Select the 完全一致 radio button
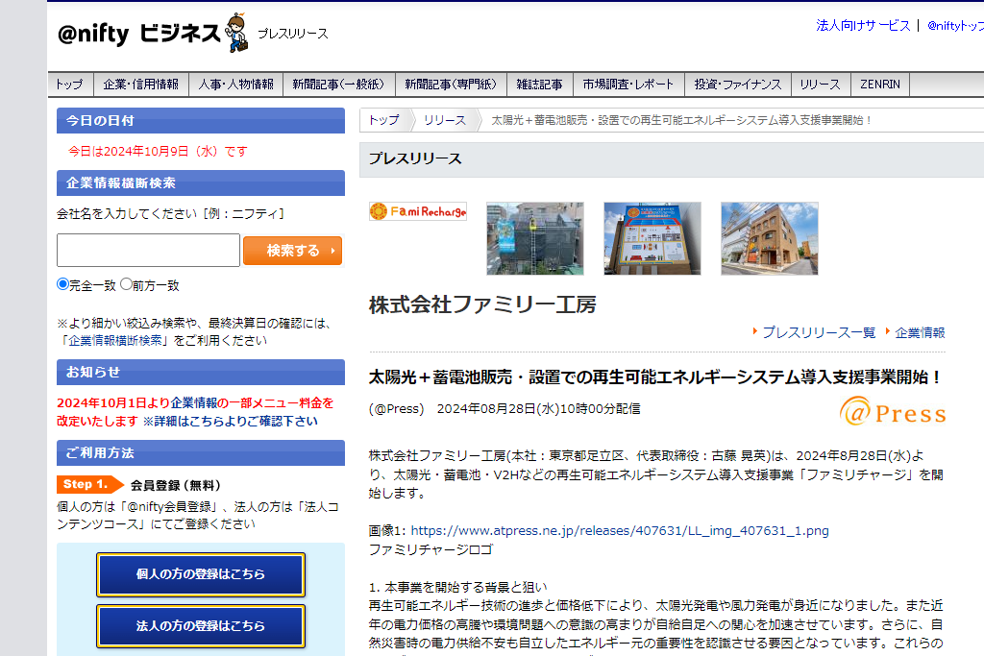This screenshot has width=984, height=656. 62,284
